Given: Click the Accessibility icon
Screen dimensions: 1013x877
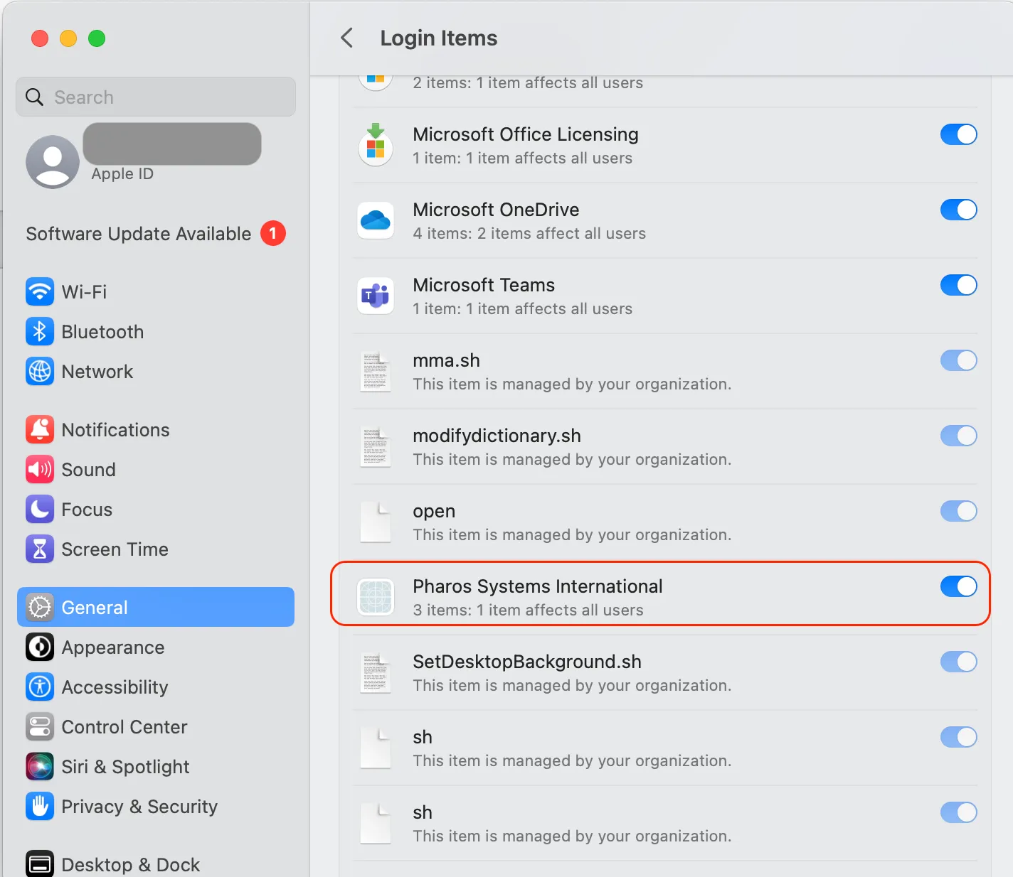Looking at the screenshot, I should tap(40, 687).
